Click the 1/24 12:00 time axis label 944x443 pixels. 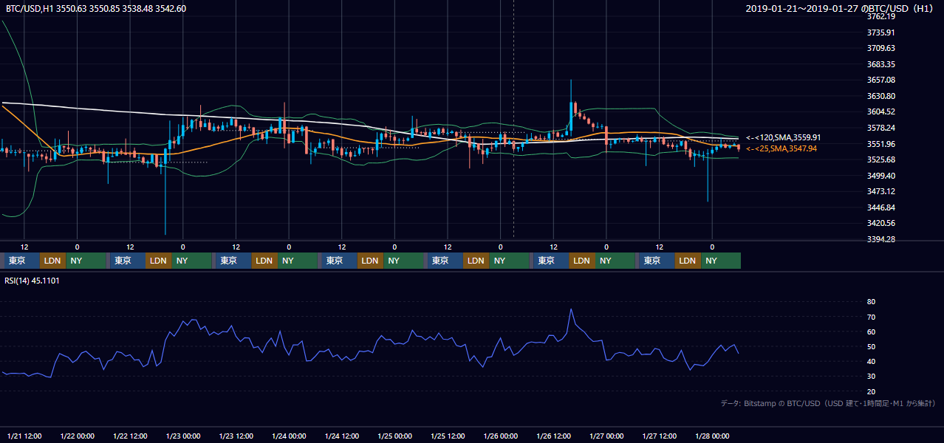coord(342,436)
